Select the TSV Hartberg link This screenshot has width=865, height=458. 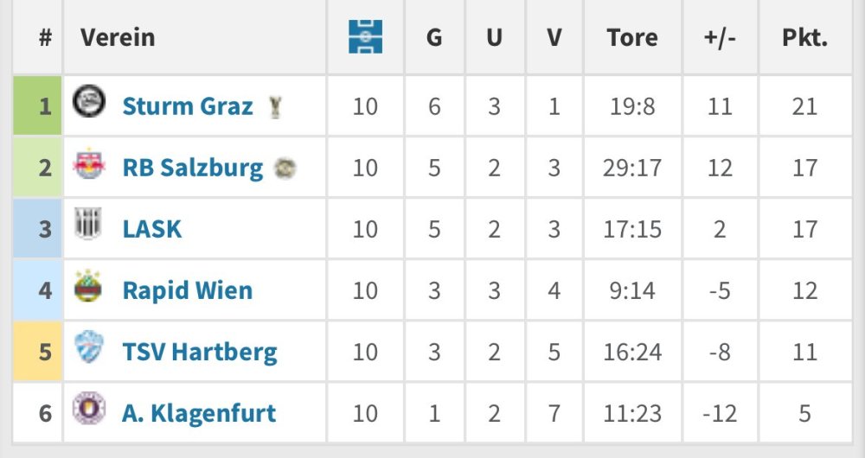click(200, 352)
